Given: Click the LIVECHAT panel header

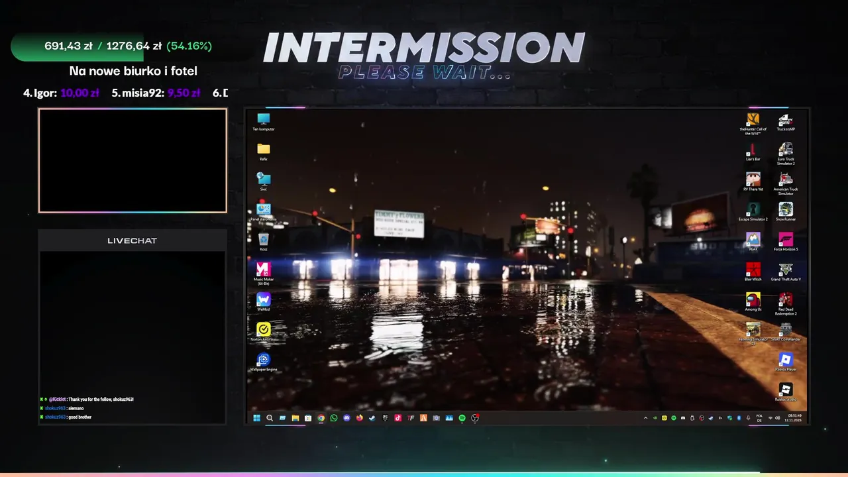Looking at the screenshot, I should click(132, 240).
